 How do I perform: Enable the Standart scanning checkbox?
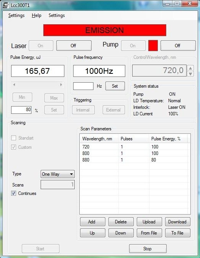pos(14,138)
